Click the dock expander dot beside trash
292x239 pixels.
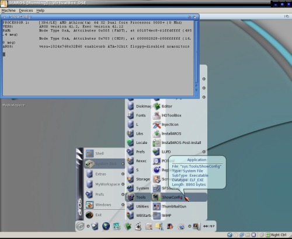[x=88, y=226]
